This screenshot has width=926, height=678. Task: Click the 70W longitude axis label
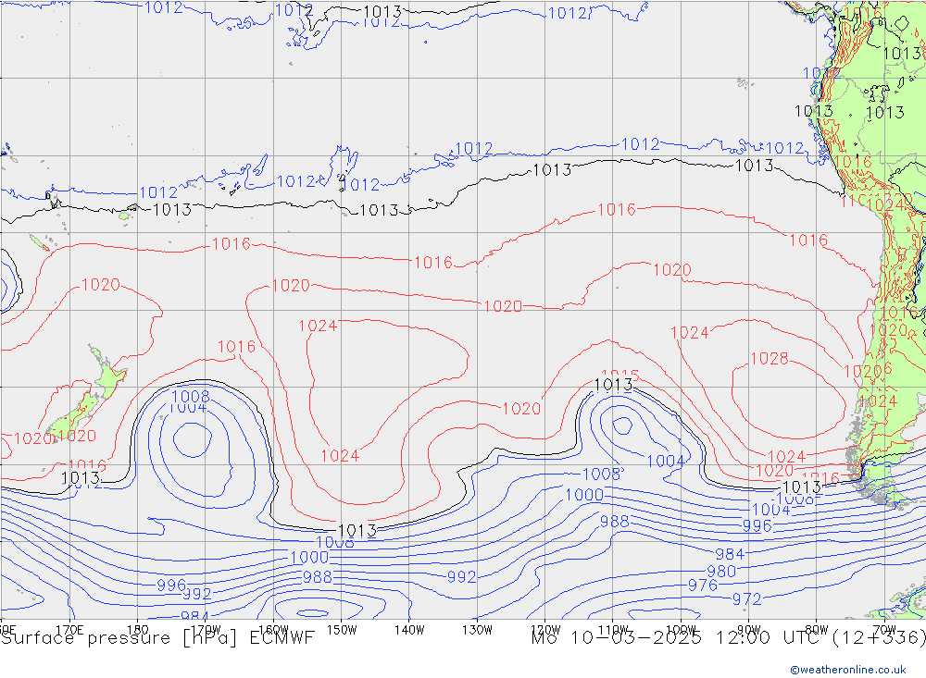[884, 630]
